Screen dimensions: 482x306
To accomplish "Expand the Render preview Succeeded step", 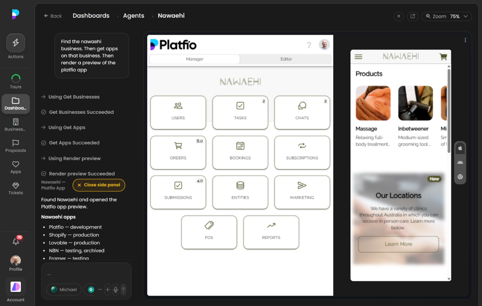I will click(78, 174).
